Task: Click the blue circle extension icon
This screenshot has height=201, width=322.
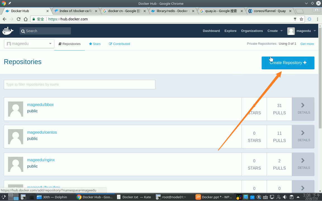Action: [309, 19]
